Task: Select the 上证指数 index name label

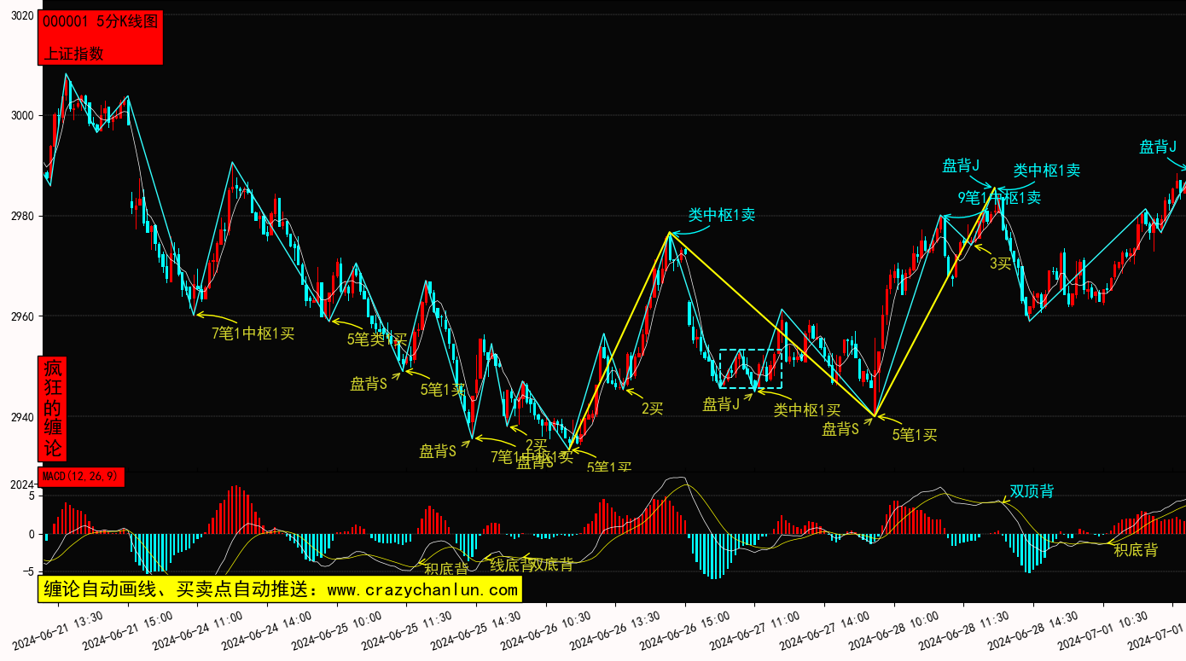Action: (x=73, y=53)
